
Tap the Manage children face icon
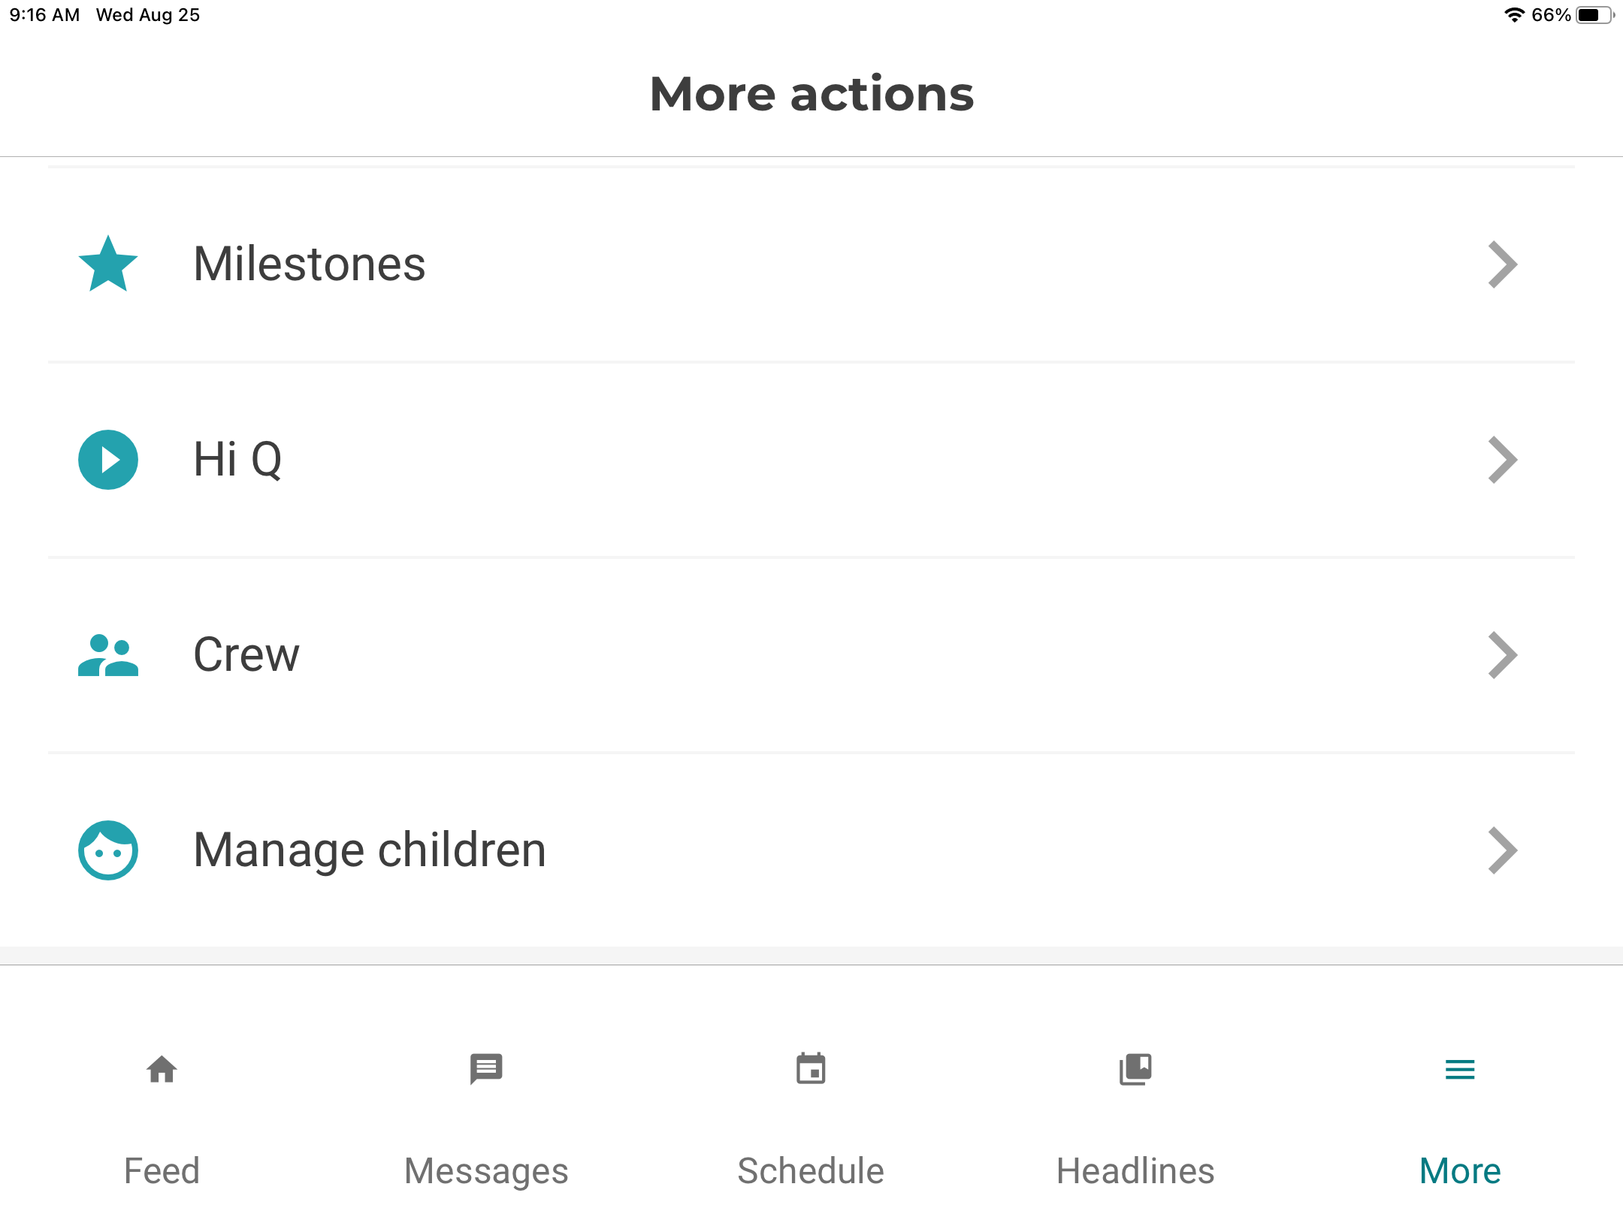click(x=108, y=850)
